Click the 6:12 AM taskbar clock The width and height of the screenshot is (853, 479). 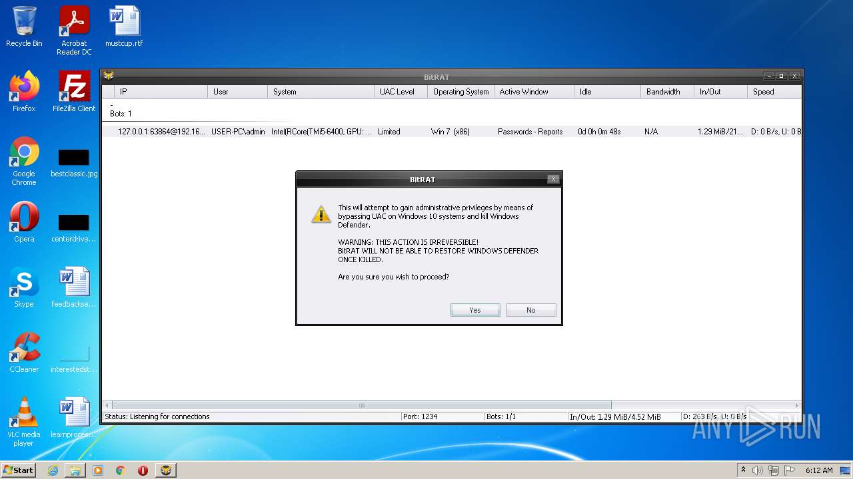[819, 470]
